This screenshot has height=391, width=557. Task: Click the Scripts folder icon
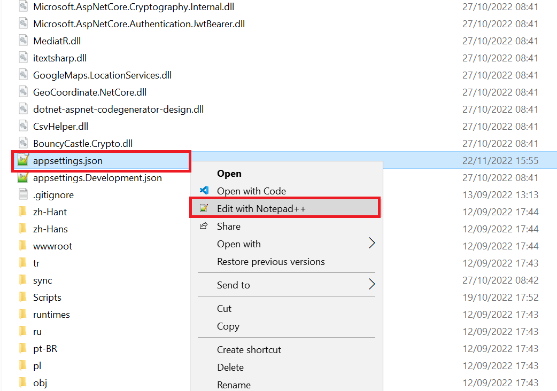(23, 297)
